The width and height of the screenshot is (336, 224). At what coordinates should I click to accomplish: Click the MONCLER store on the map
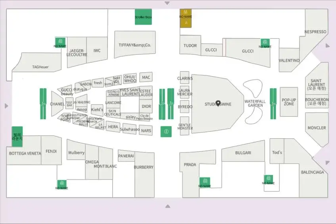[317, 128]
